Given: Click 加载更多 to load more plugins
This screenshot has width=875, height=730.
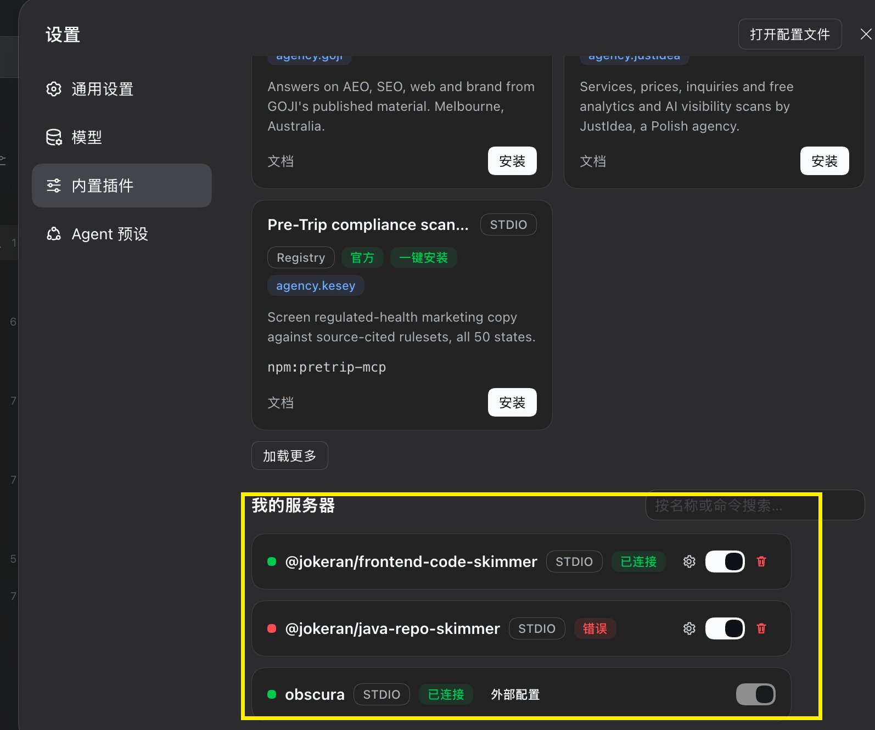Looking at the screenshot, I should (x=289, y=456).
